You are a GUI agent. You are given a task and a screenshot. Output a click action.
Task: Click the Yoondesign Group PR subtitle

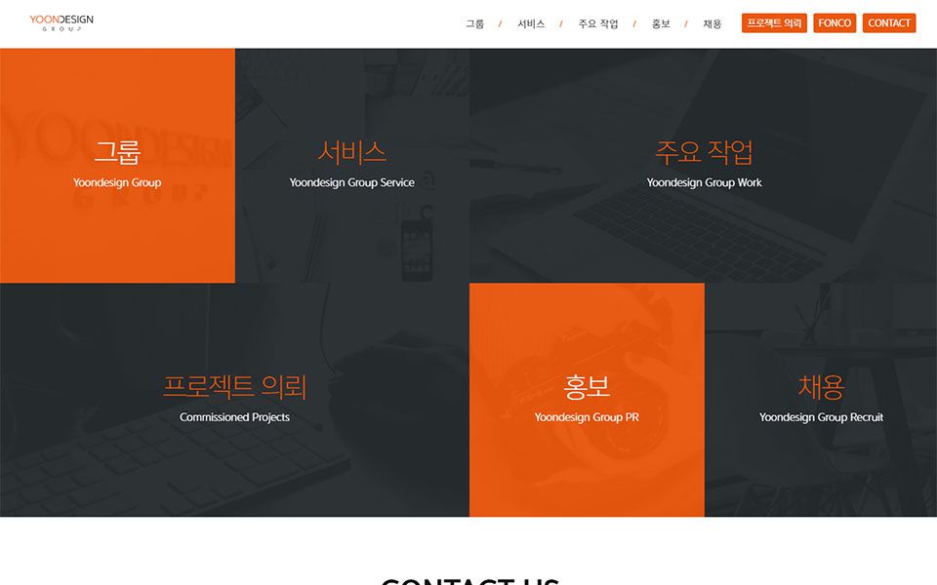click(x=587, y=417)
